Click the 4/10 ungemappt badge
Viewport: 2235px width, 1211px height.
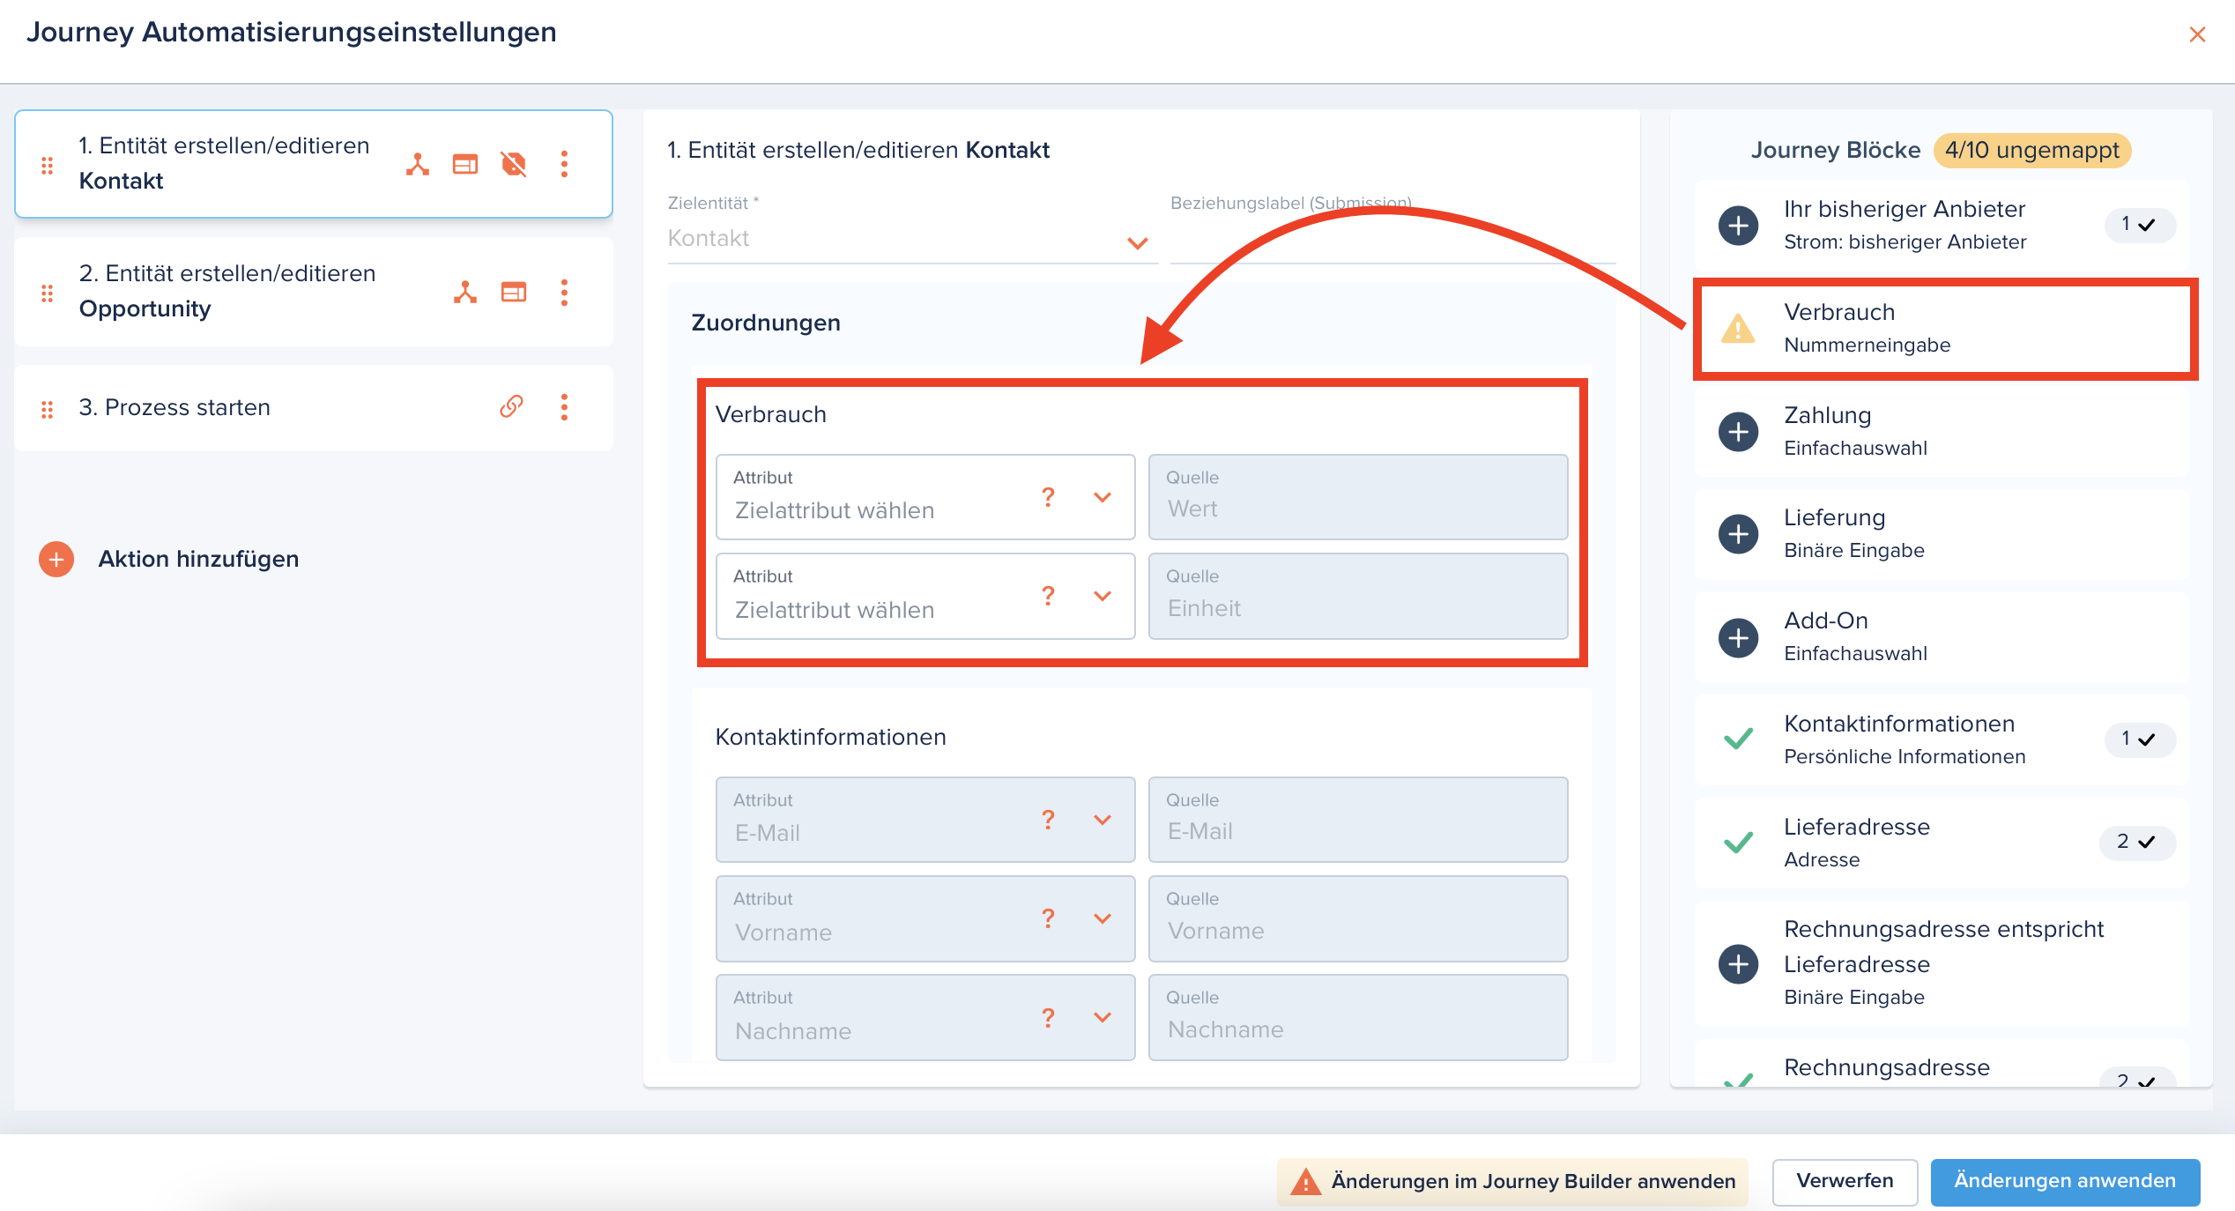click(x=2032, y=151)
